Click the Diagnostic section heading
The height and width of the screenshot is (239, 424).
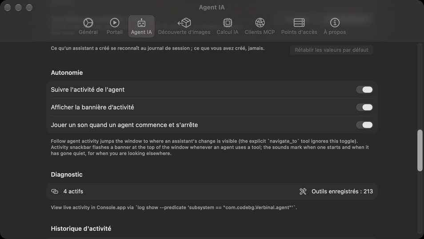coord(67,175)
